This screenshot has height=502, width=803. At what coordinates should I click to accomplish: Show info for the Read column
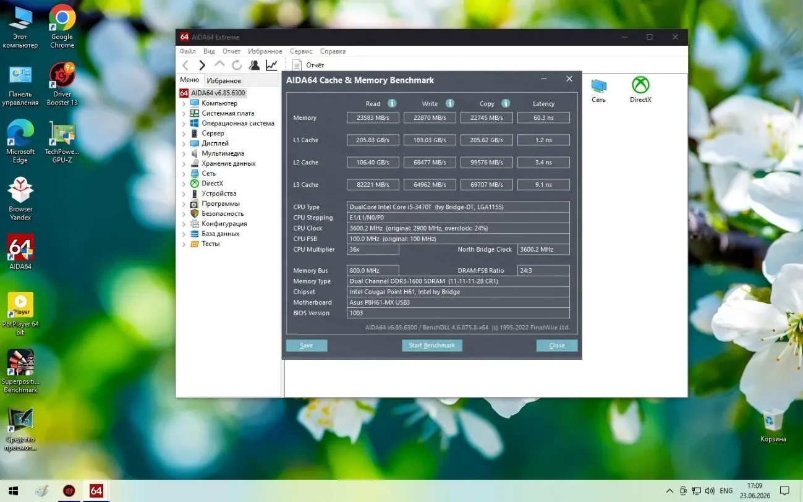click(x=392, y=103)
